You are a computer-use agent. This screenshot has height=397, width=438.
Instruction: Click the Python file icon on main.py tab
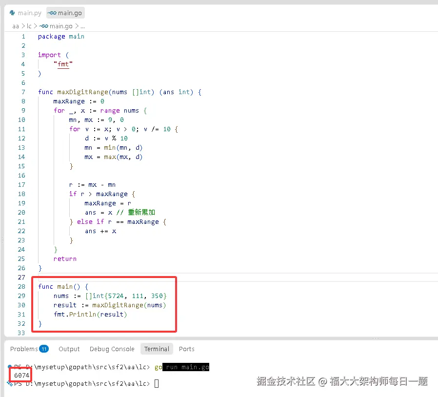12,13
